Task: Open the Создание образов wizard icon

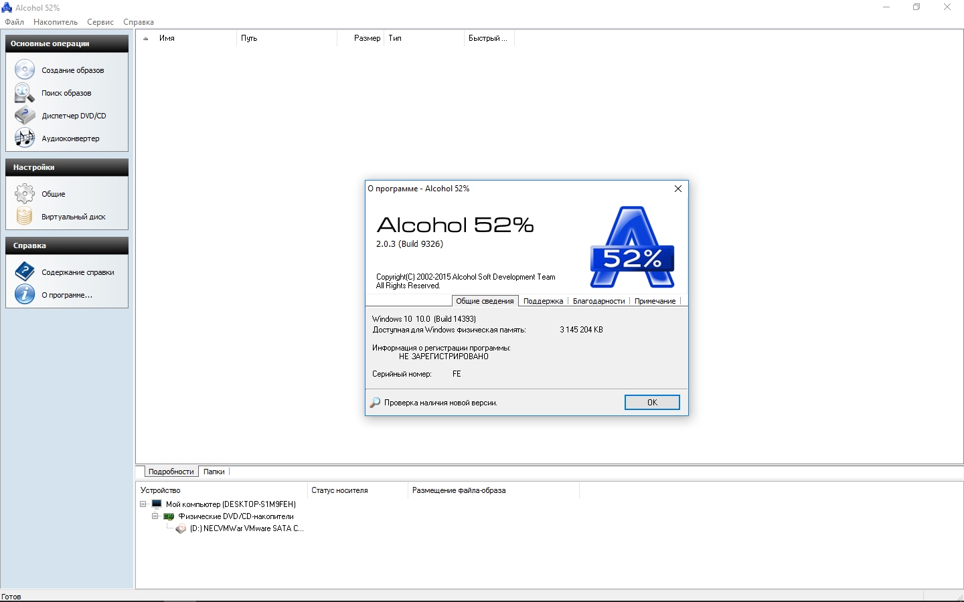Action: (25, 70)
